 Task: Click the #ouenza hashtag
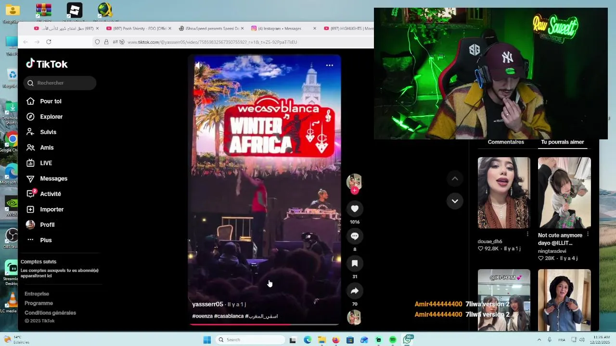(x=202, y=316)
